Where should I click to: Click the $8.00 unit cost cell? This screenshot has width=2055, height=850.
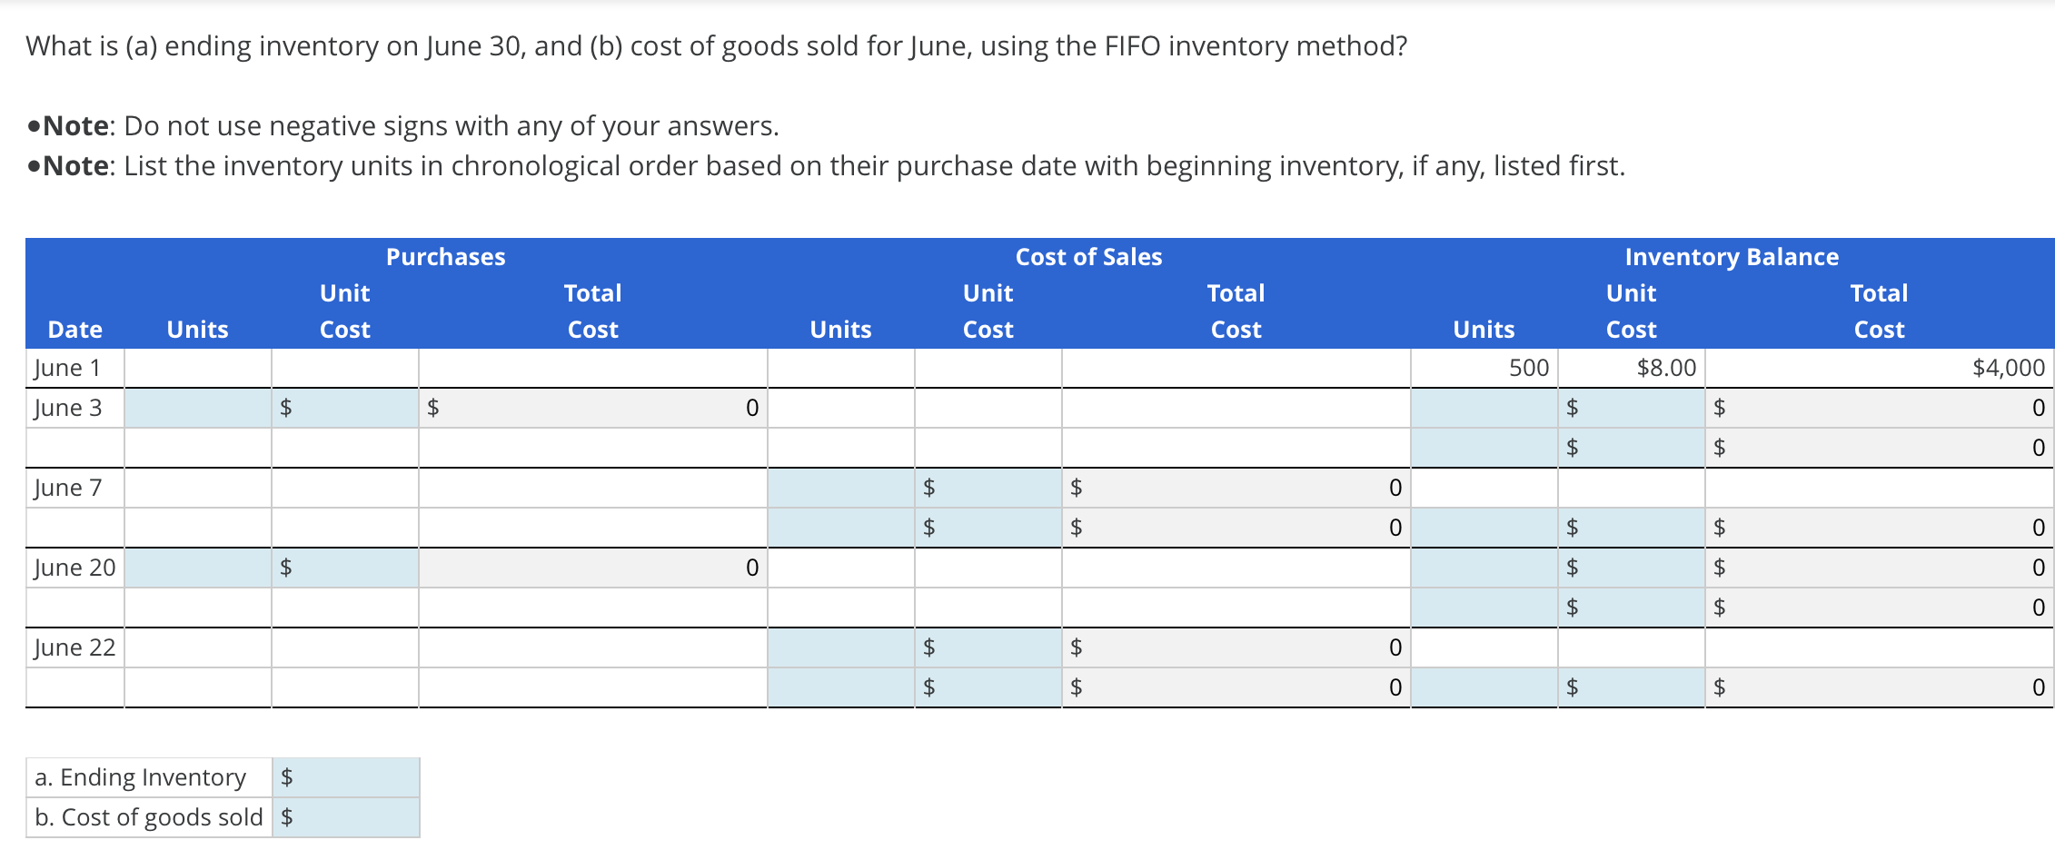click(x=1631, y=368)
